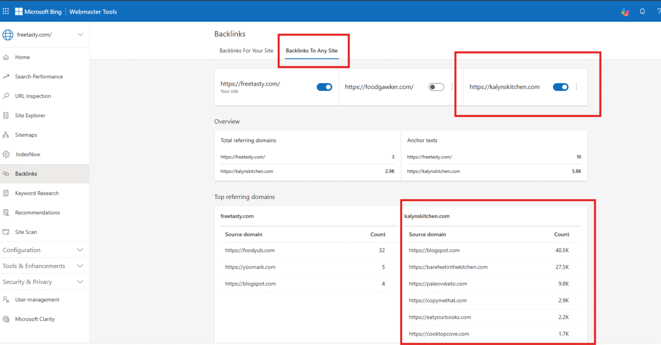Click the User management person icon
The image size is (661, 345).
point(6,300)
